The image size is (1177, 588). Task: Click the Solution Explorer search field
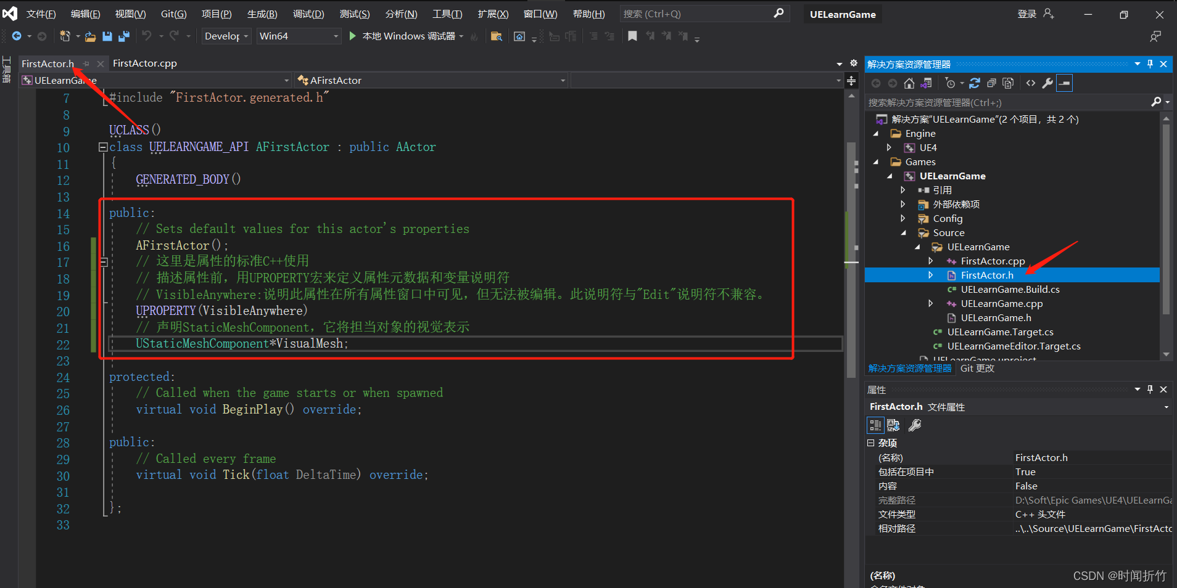point(1009,103)
